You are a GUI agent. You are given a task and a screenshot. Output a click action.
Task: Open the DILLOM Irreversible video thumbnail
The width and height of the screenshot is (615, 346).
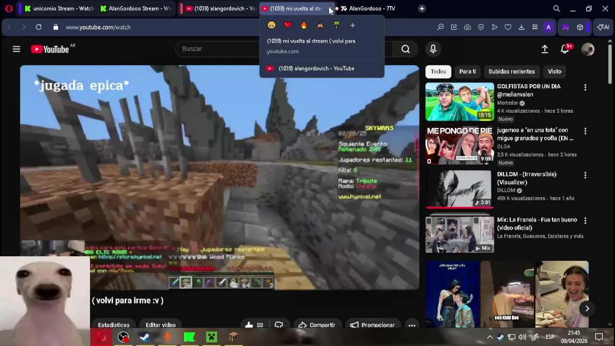click(459, 189)
